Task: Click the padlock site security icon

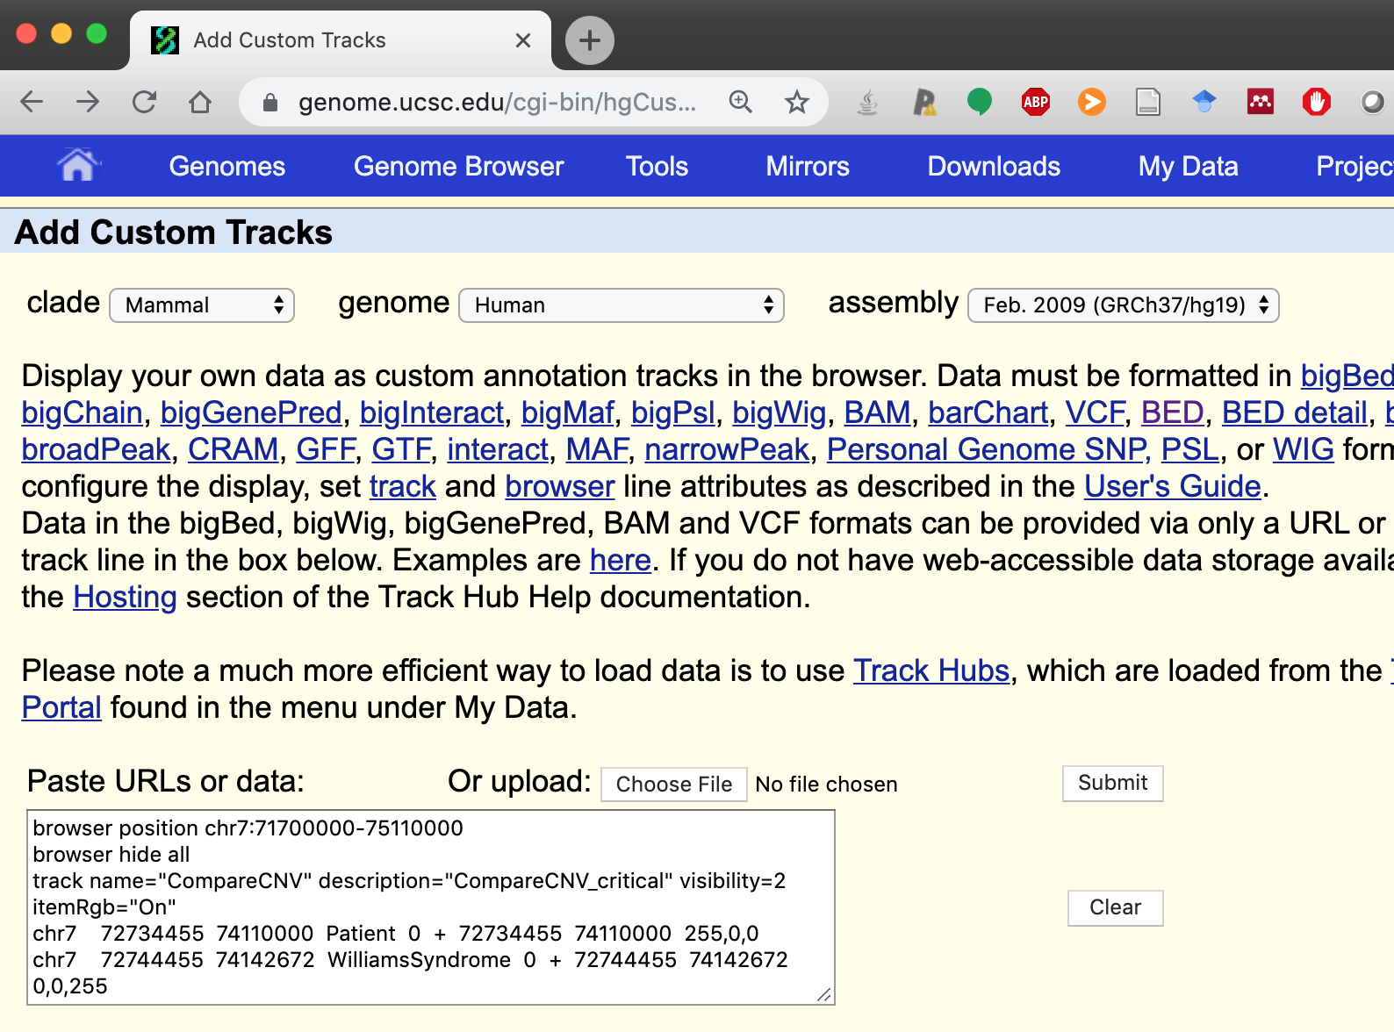Action: tap(270, 103)
